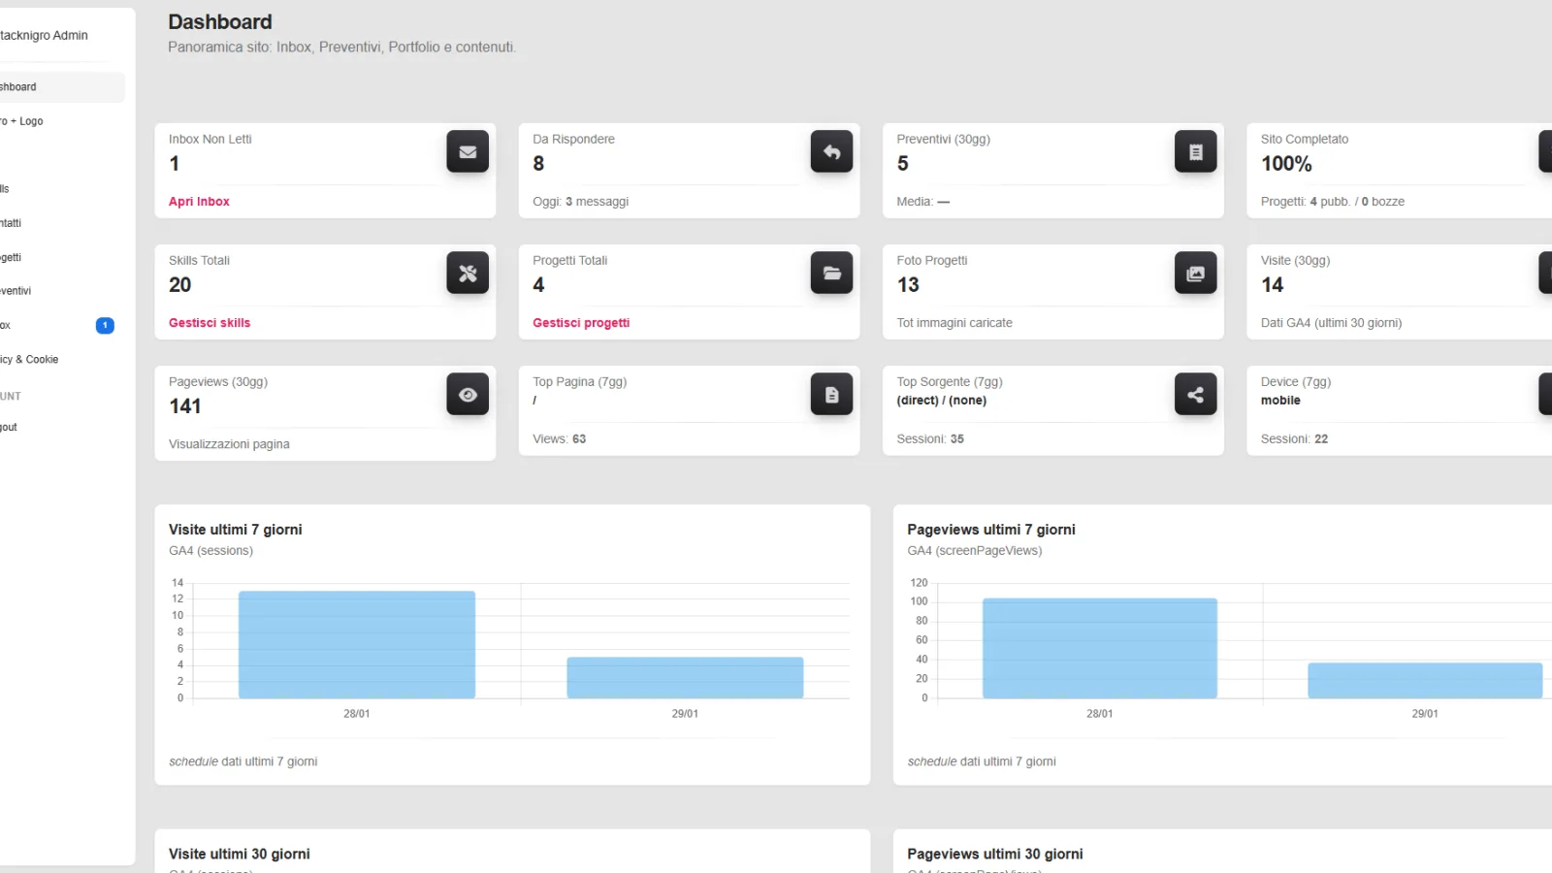This screenshot has height=873, width=1552.
Task: Click the 29/01 bar in Pageviews ultimi 7 giorni chart
Action: click(1425, 680)
